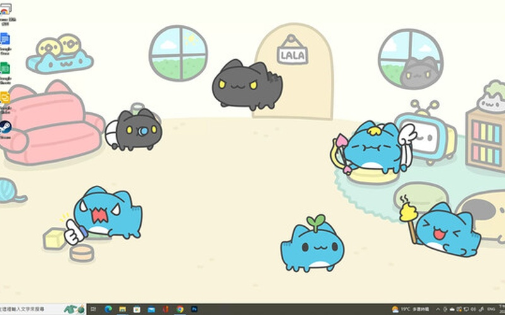
Task: Open the taskbar clock and date
Action: [x=502, y=309]
